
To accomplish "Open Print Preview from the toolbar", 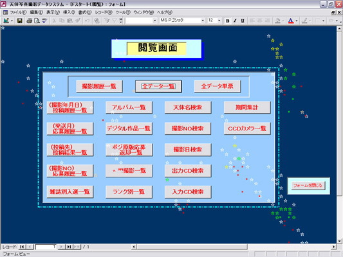I will point(37,21).
